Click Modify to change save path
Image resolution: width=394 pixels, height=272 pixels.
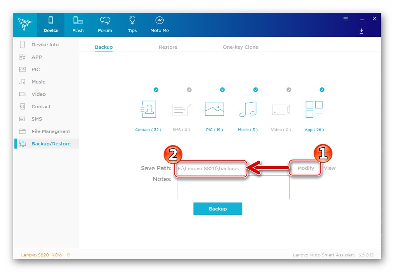(306, 168)
